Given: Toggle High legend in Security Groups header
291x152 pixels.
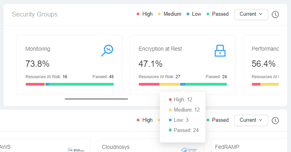Looking at the screenshot, I should [x=145, y=14].
